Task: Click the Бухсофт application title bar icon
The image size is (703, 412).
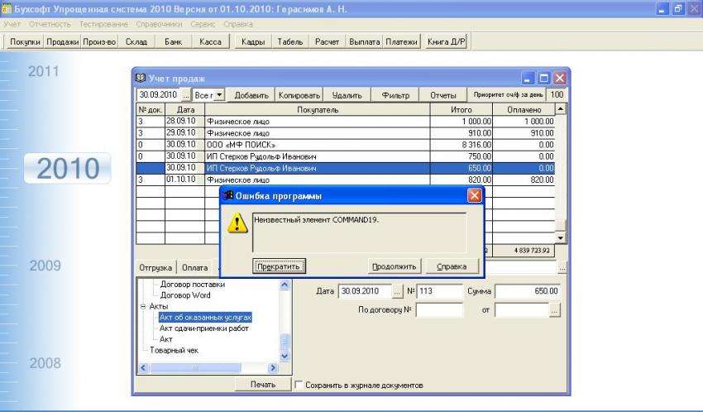Action: tap(7, 7)
